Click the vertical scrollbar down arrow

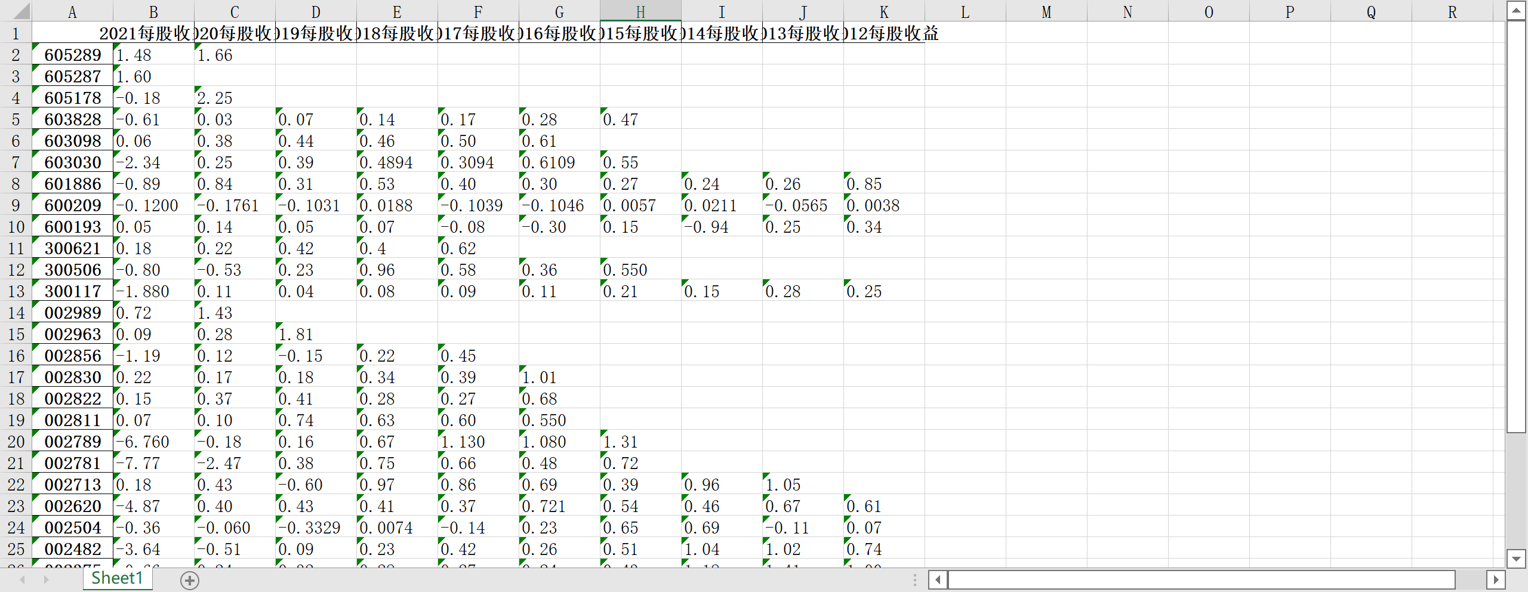[1516, 559]
